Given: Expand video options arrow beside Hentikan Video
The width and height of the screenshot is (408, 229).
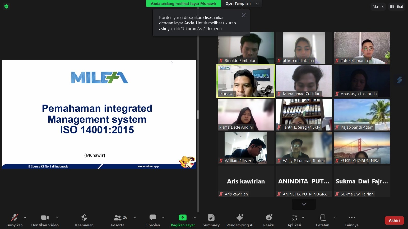Looking at the screenshot, I should tap(57, 218).
